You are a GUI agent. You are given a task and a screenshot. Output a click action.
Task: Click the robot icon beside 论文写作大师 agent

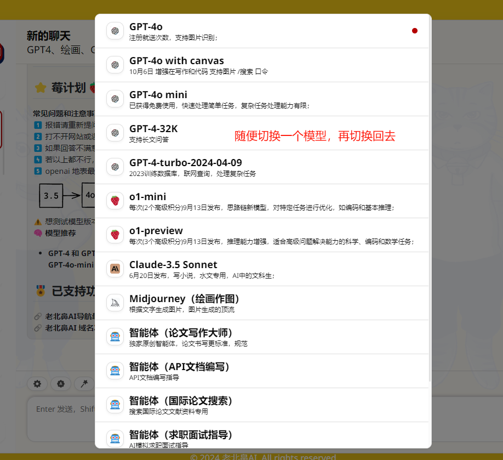pyautogui.click(x=115, y=337)
